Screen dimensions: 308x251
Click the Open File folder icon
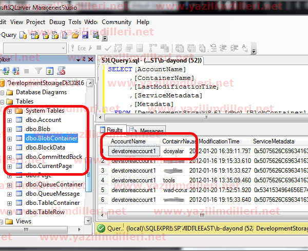75,35
